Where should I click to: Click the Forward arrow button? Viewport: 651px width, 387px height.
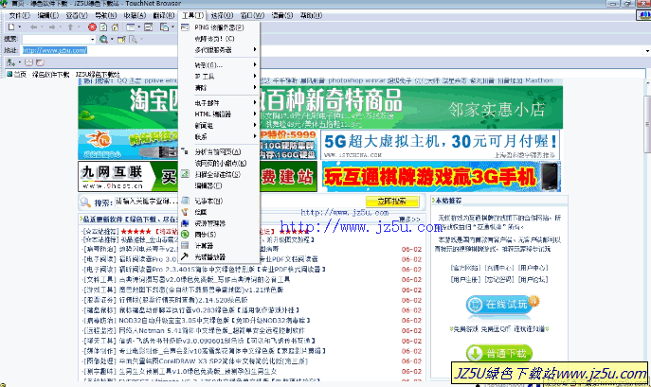tap(52, 27)
